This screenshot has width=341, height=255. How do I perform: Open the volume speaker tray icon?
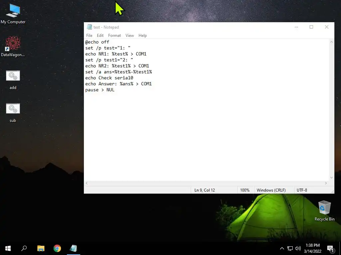click(x=298, y=248)
